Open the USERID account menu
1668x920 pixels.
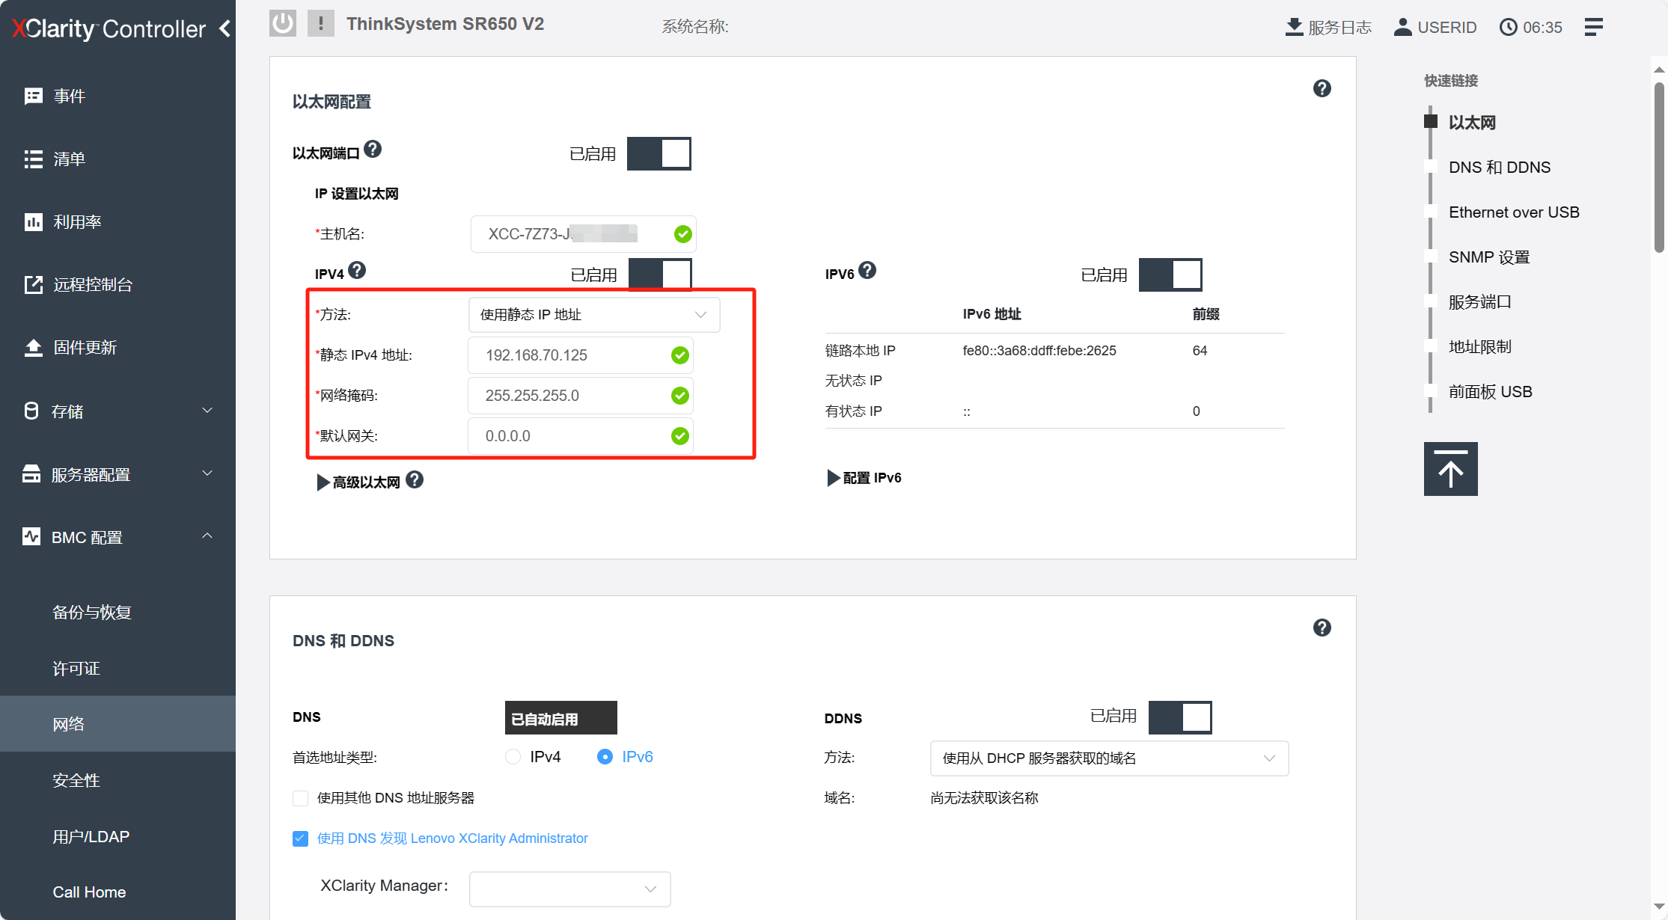pyautogui.click(x=1435, y=28)
